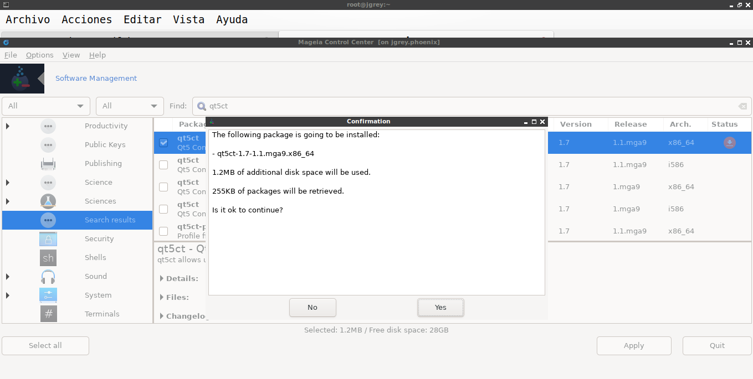Viewport: 753px width, 379px height.
Task: Expand the Science category
Action: point(8,183)
